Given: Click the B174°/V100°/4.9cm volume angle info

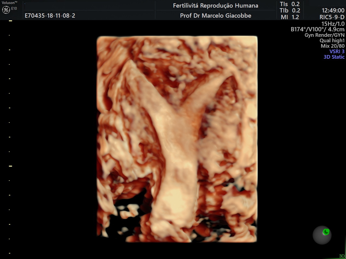Looking at the screenshot, I should [318, 29].
